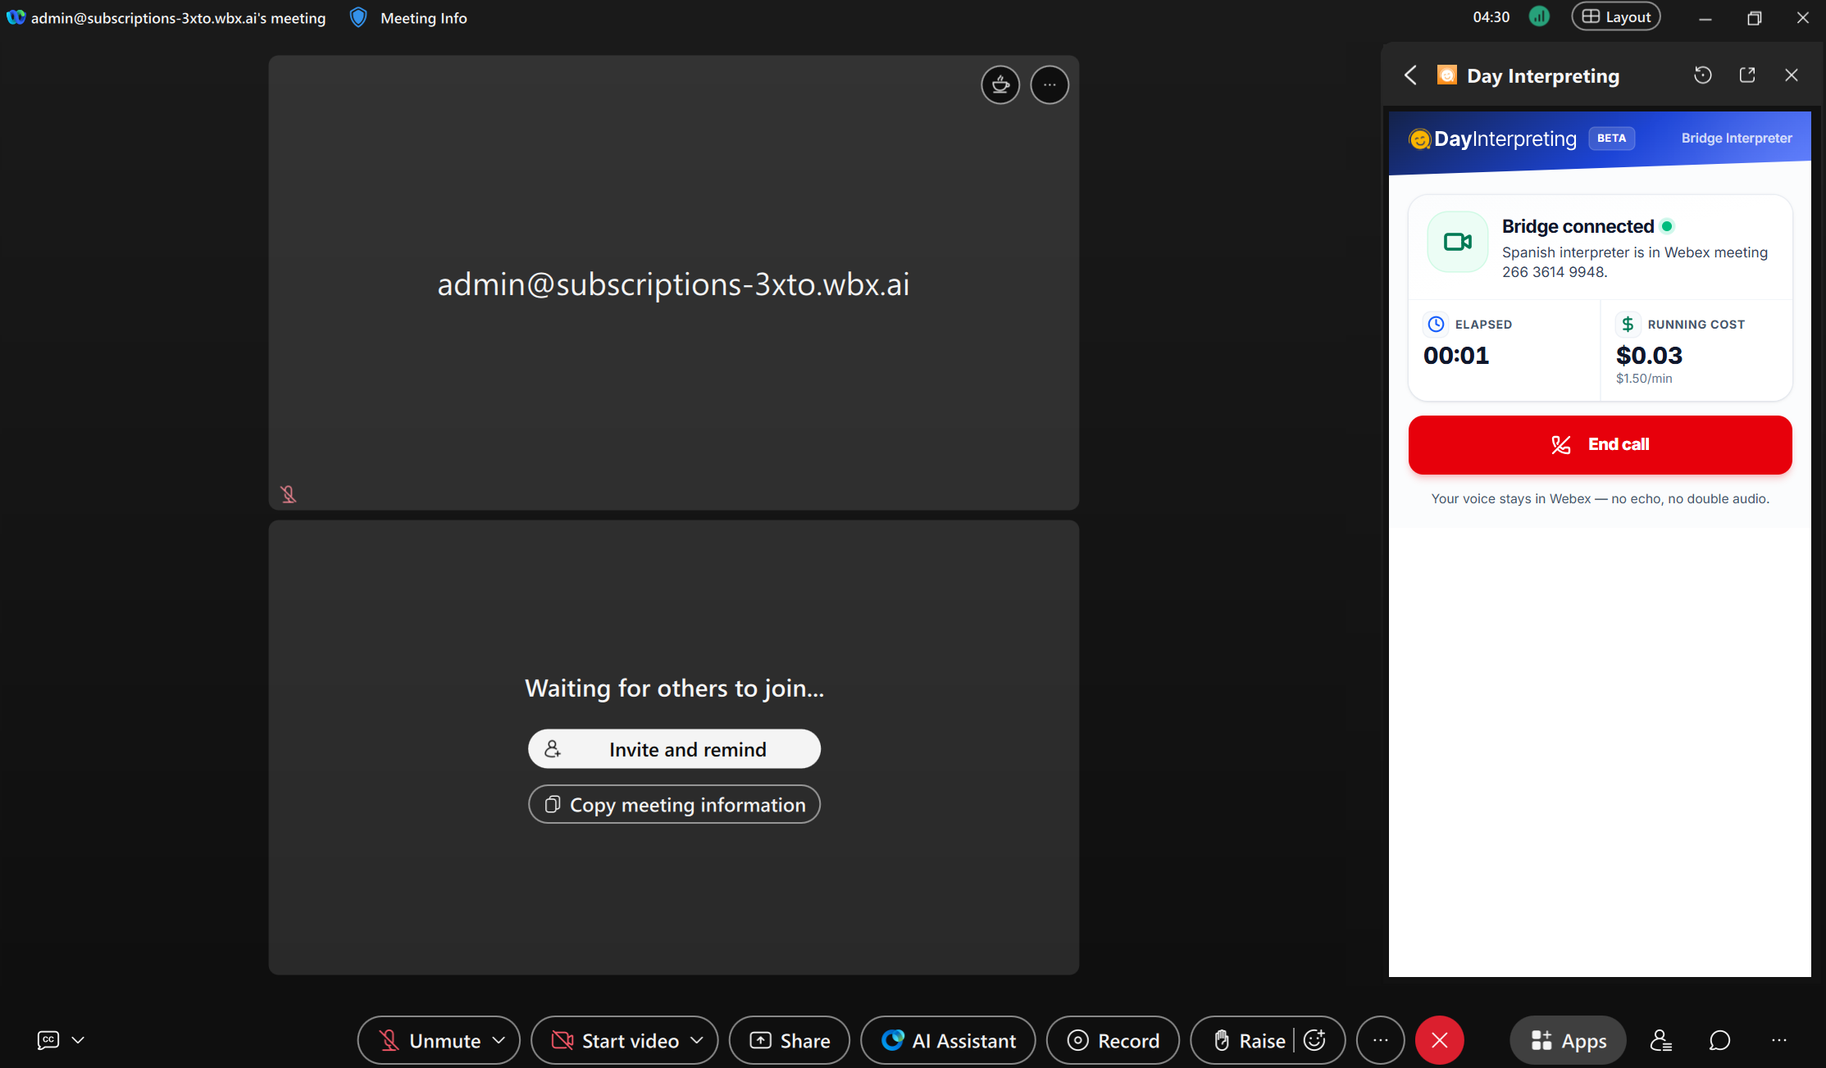The width and height of the screenshot is (1826, 1068).
Task: Refresh the Day Interpreting app panel
Action: coord(1703,75)
